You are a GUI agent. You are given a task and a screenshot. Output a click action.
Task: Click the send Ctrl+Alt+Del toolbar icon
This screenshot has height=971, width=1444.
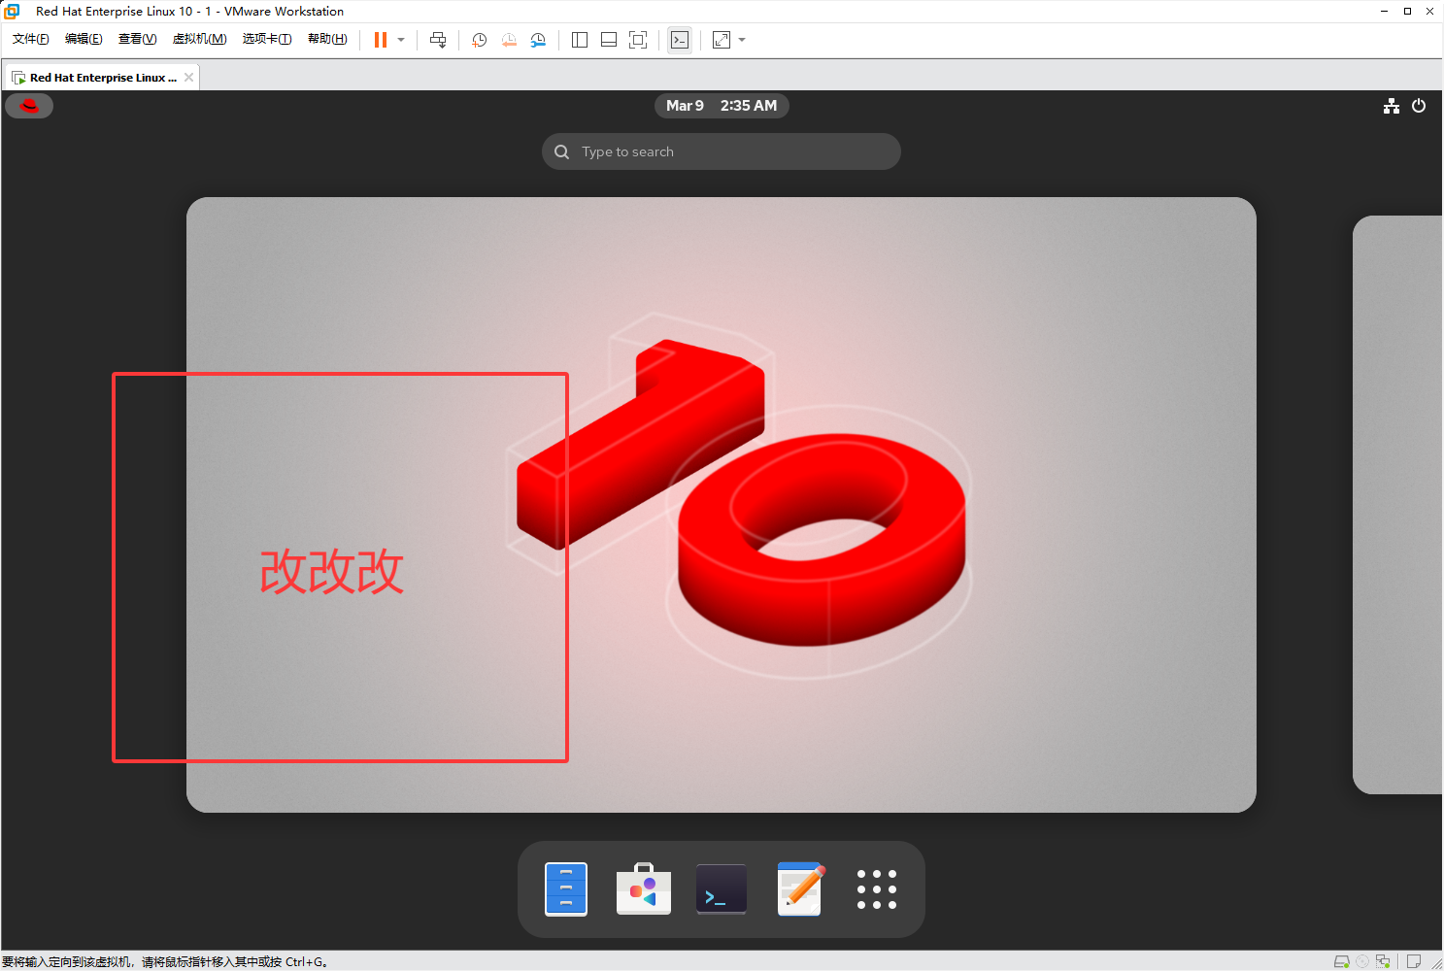[438, 40]
